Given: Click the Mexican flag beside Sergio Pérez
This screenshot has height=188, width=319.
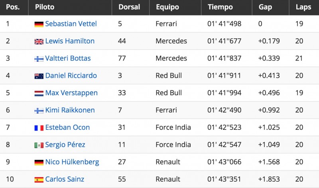Looking at the screenshot, I should (39, 145).
